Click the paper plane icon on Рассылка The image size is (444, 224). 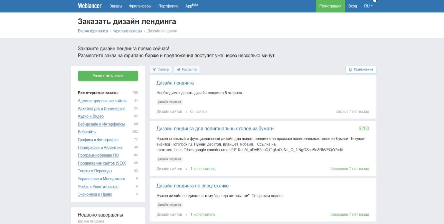178,70
